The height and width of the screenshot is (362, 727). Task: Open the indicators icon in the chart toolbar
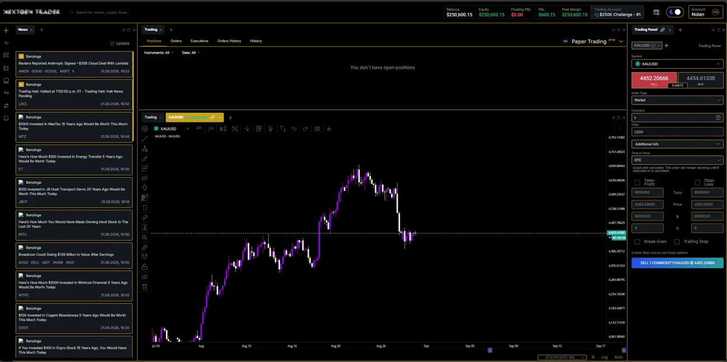211,128
